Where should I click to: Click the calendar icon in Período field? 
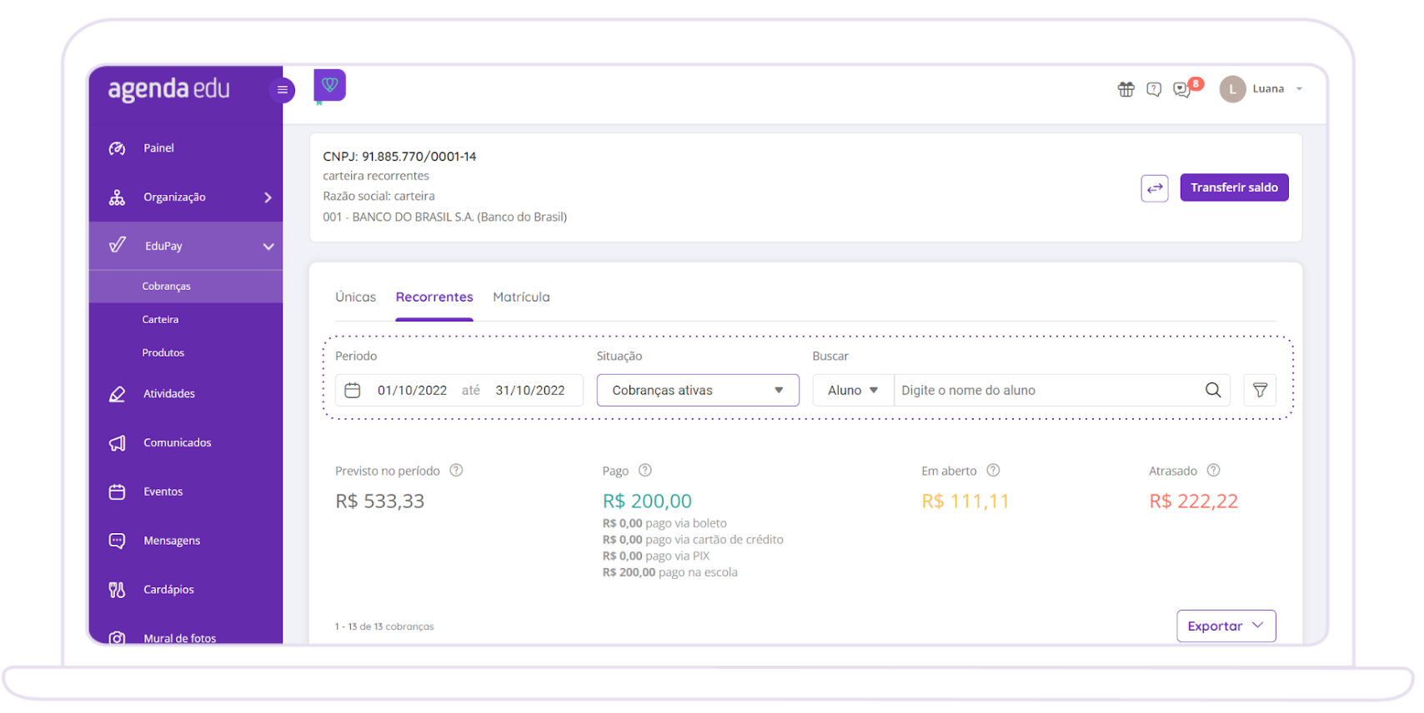(353, 391)
